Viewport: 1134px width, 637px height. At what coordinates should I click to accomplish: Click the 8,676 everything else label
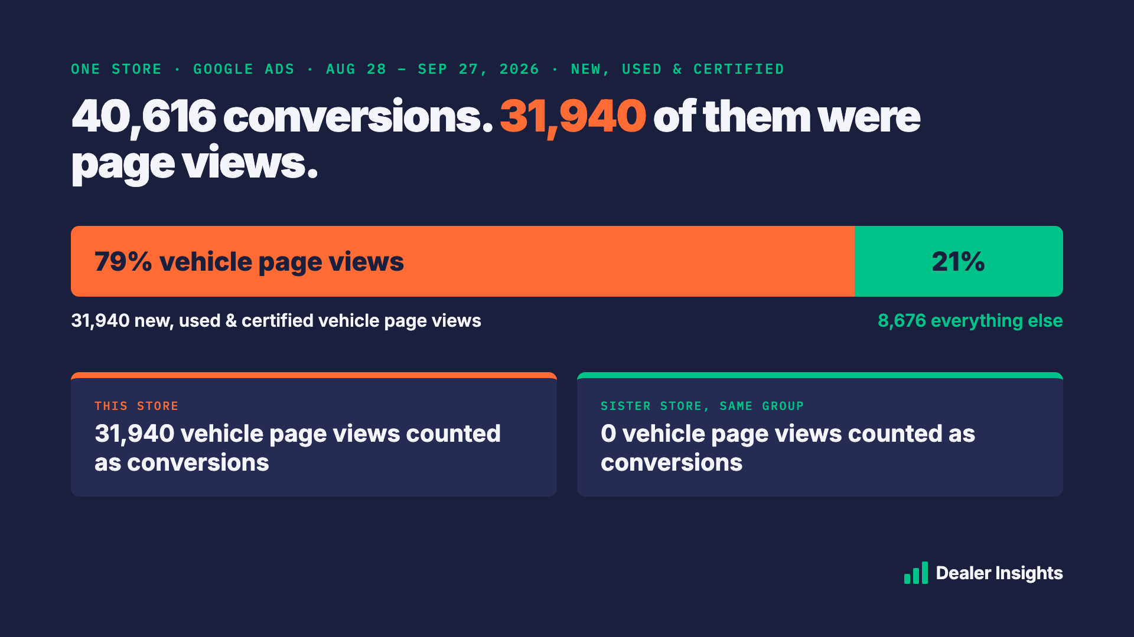tap(970, 320)
